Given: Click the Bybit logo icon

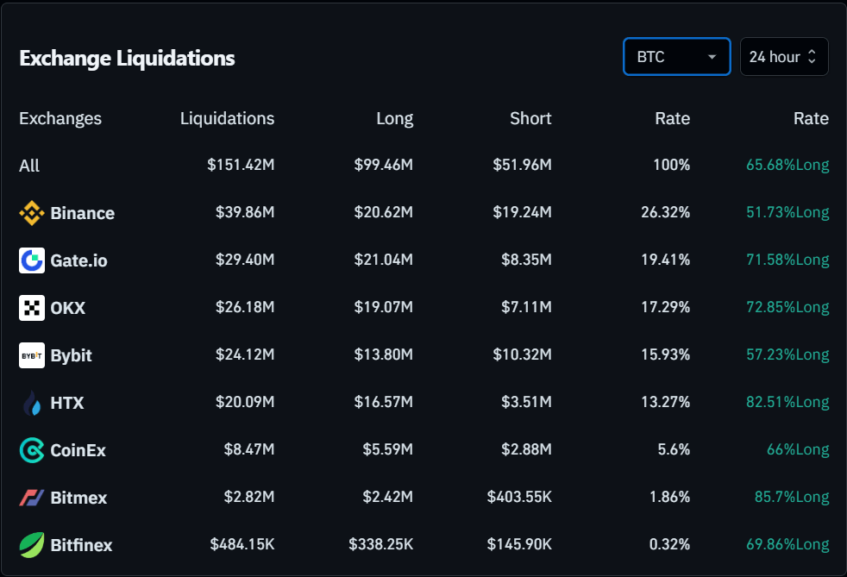Looking at the screenshot, I should 32,355.
